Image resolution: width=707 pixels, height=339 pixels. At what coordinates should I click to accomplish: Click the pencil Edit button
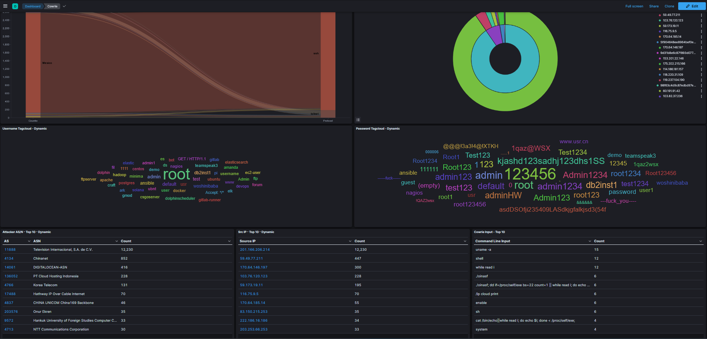692,6
